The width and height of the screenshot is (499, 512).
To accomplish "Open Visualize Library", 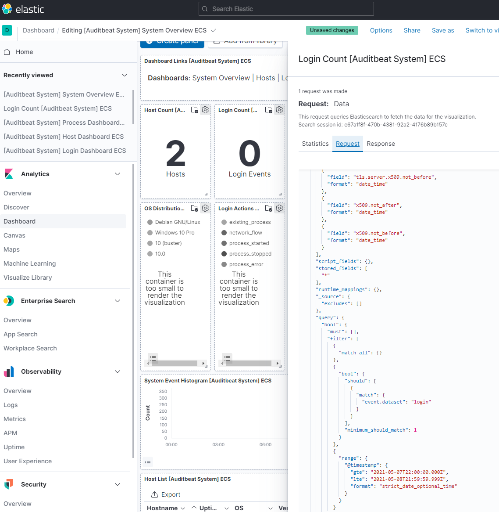I will coord(28,278).
